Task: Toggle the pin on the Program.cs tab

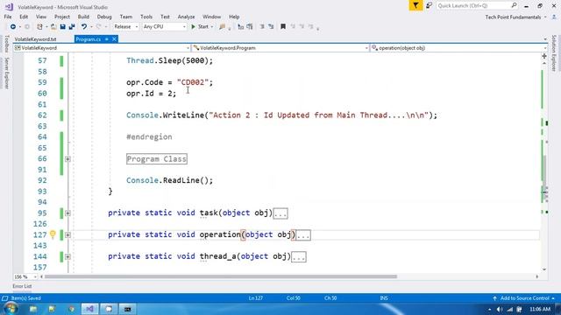Action: [x=107, y=39]
